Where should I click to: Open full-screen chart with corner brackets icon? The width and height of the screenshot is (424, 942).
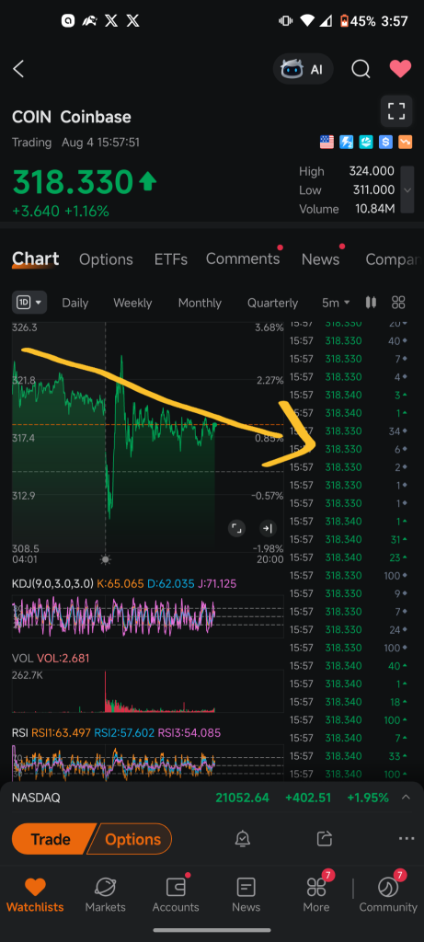396,111
